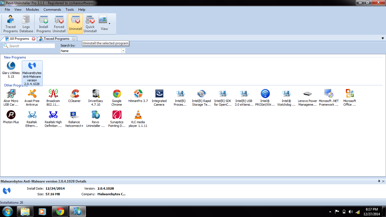This screenshot has height=217, width=386.
Task: Open the Commands menu
Action: [52, 10]
